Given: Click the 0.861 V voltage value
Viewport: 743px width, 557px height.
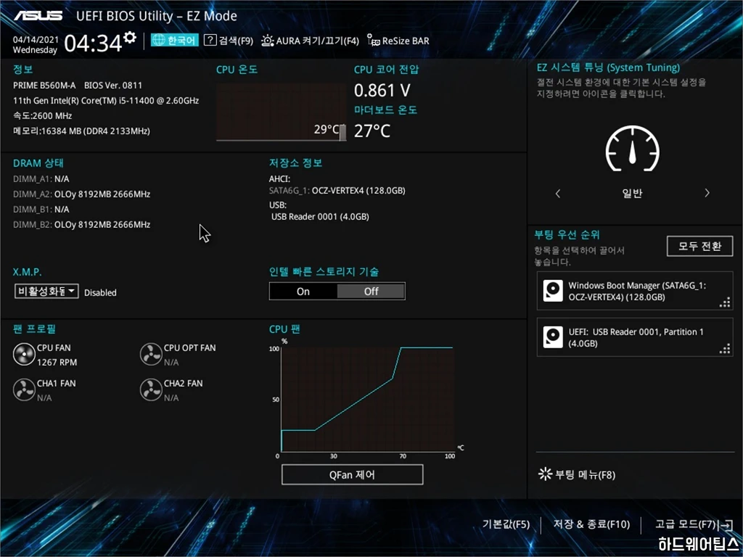Looking at the screenshot, I should pyautogui.click(x=382, y=90).
